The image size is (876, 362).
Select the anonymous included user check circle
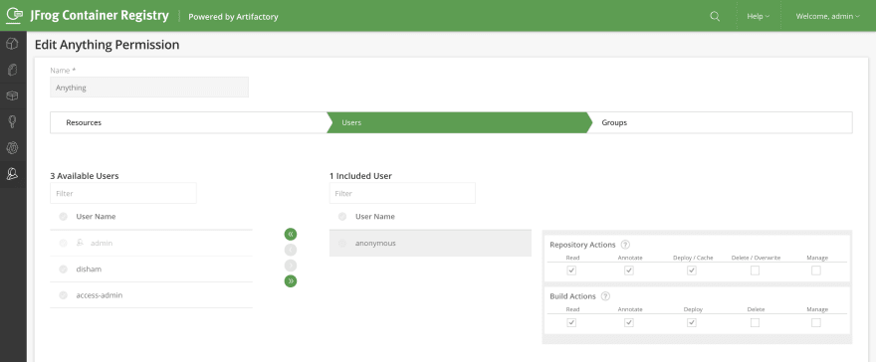coord(342,244)
